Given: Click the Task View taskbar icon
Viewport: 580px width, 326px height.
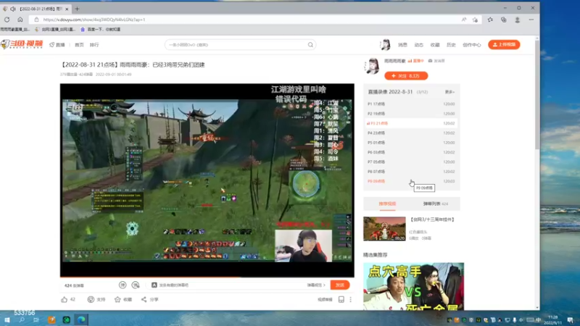Looking at the screenshot, I should (36, 319).
